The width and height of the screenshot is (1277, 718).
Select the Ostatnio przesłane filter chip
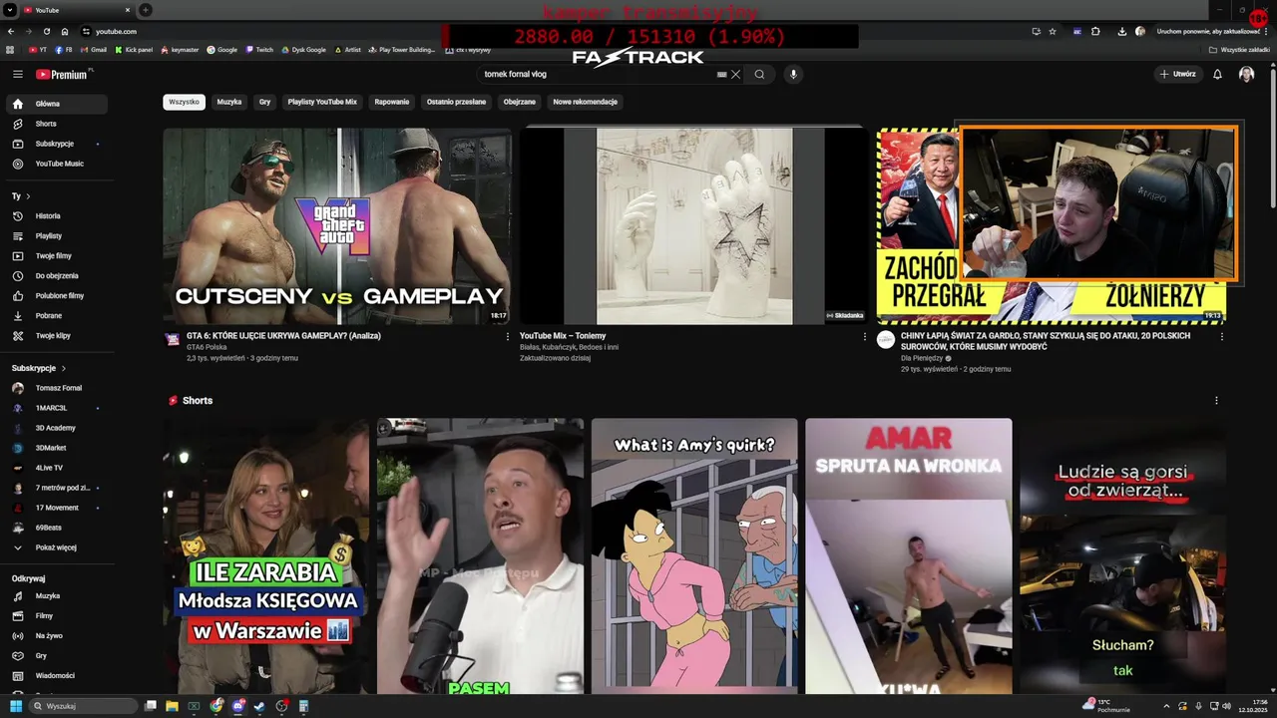[x=456, y=102]
